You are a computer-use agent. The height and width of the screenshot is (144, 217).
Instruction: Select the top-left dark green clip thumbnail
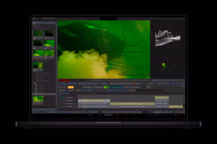(38, 34)
